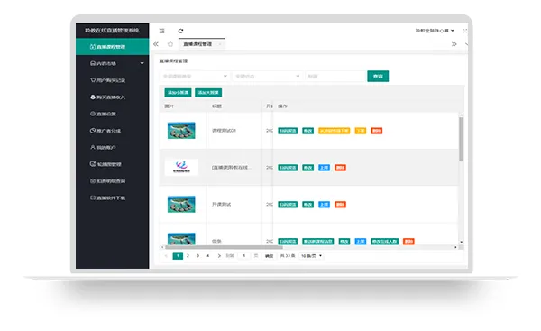Click the 课程测试01 title text
Screen dimensions: 541x331
pos(224,131)
